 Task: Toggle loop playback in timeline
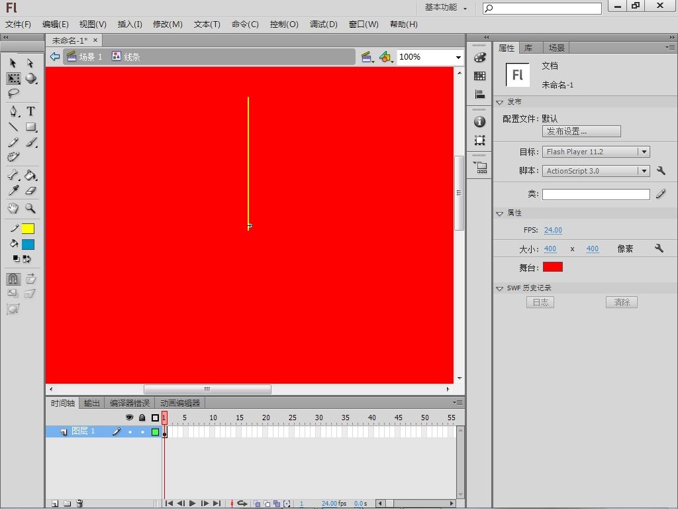[x=242, y=504]
